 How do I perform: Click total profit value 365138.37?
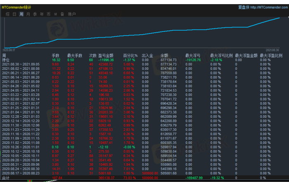tap(107, 178)
